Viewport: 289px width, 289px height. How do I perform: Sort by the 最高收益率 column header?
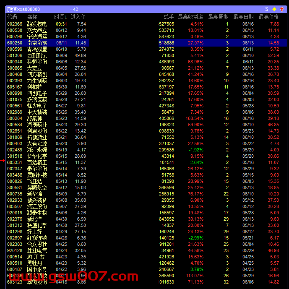pos(190,17)
